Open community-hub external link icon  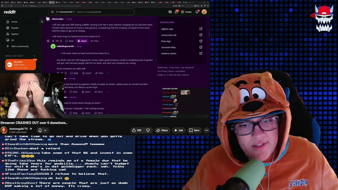tap(201, 35)
